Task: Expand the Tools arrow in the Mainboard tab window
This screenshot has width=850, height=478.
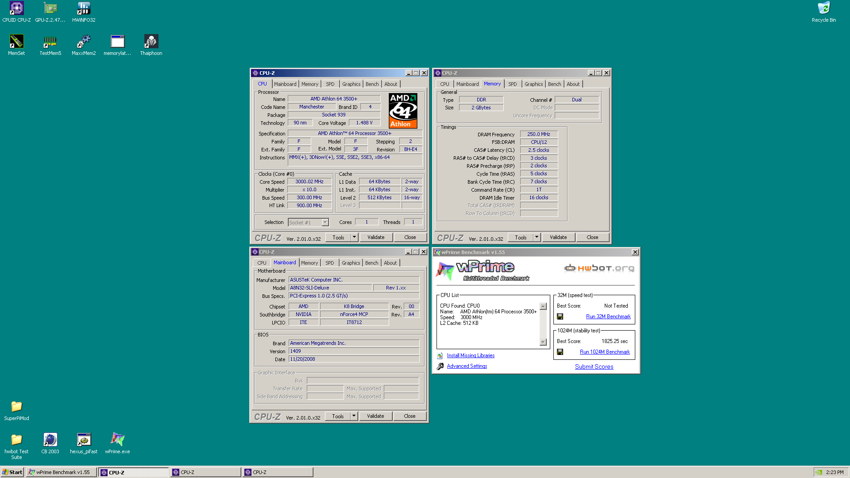Action: click(354, 416)
